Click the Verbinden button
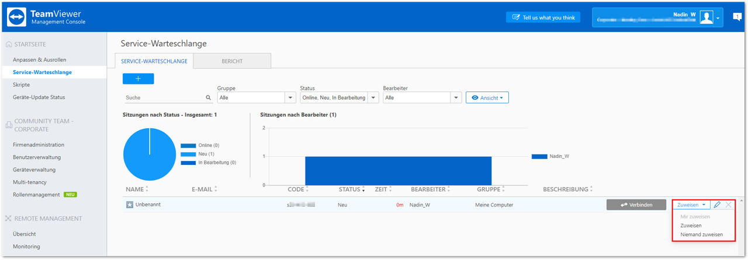 (636, 205)
